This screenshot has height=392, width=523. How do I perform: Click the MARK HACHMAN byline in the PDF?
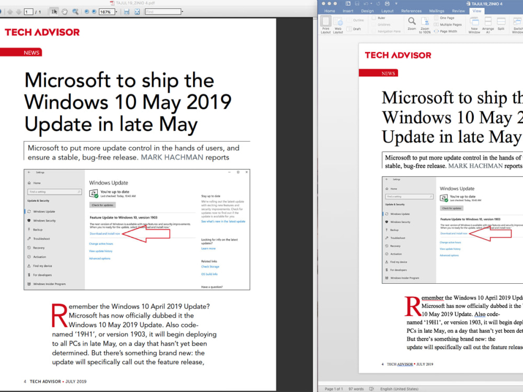[x=172, y=157]
